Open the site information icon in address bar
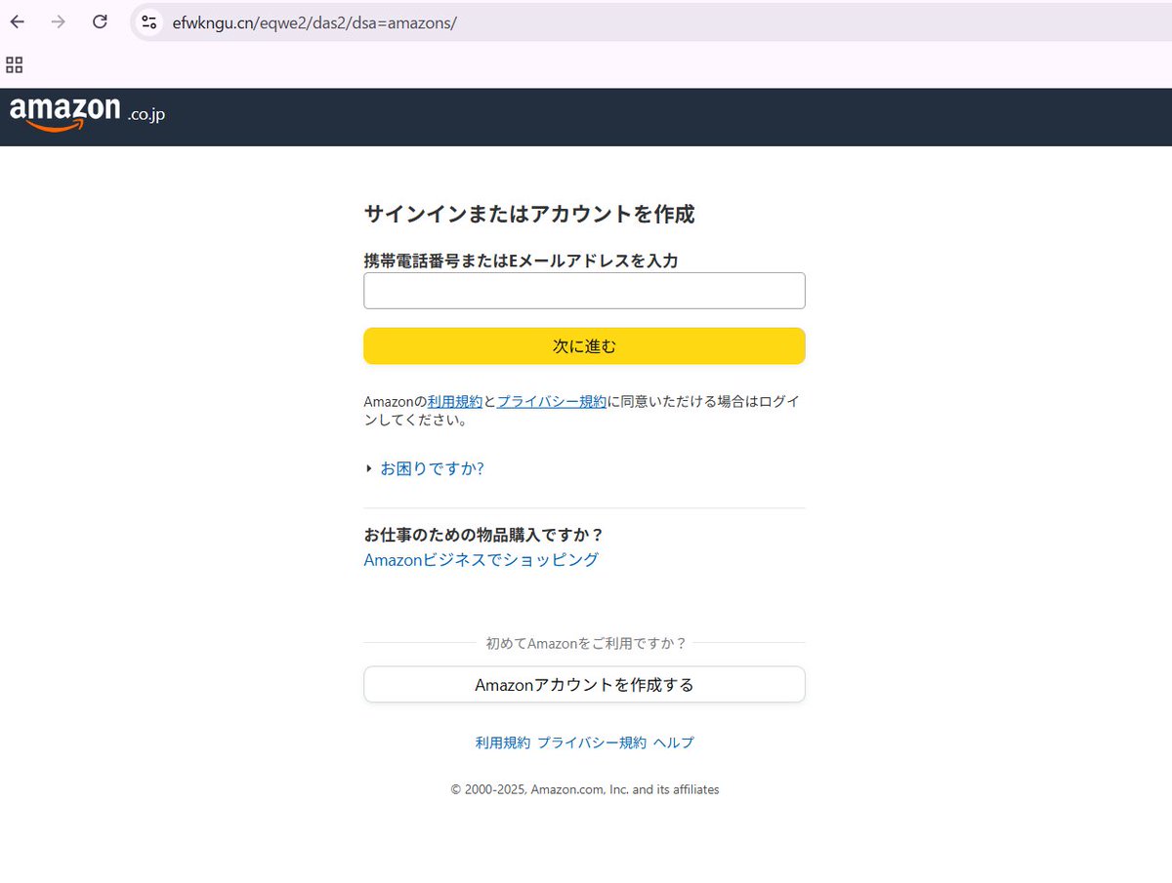This screenshot has height=883, width=1172. 148,21
